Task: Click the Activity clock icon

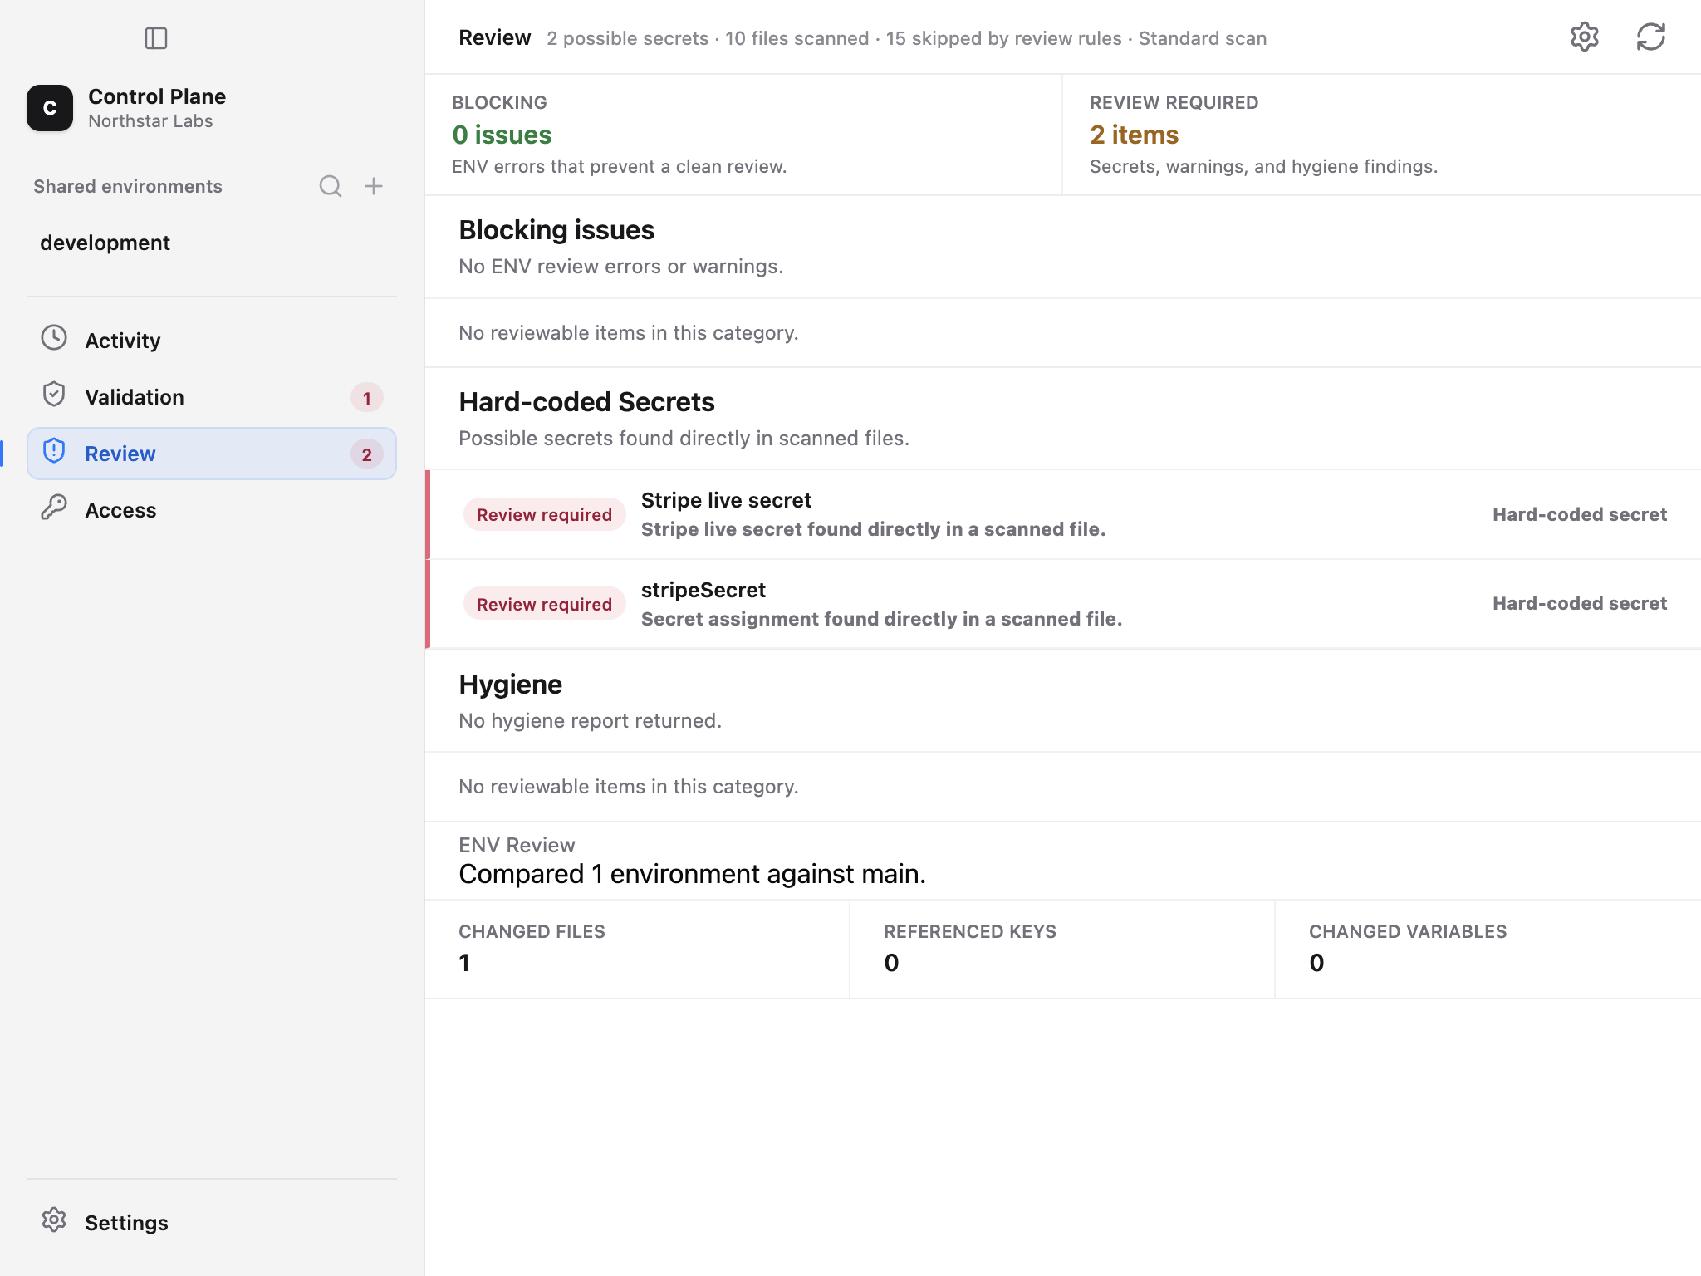Action: 54,338
